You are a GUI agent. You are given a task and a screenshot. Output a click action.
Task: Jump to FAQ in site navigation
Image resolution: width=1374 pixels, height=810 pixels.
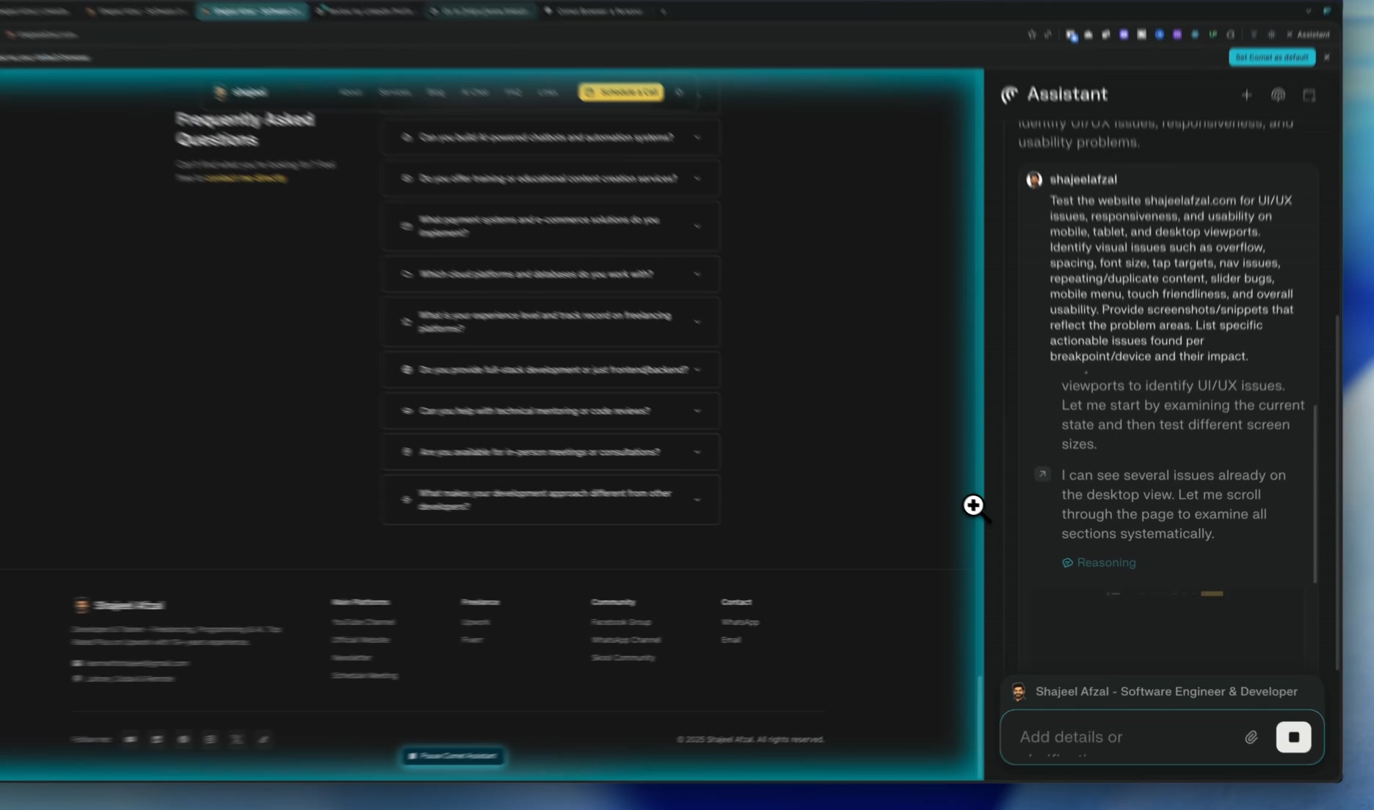click(x=512, y=92)
